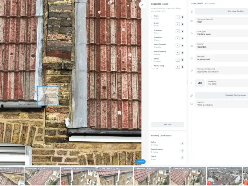Open the Issue Type dropdown showing Flashing loose

tap(221, 33)
